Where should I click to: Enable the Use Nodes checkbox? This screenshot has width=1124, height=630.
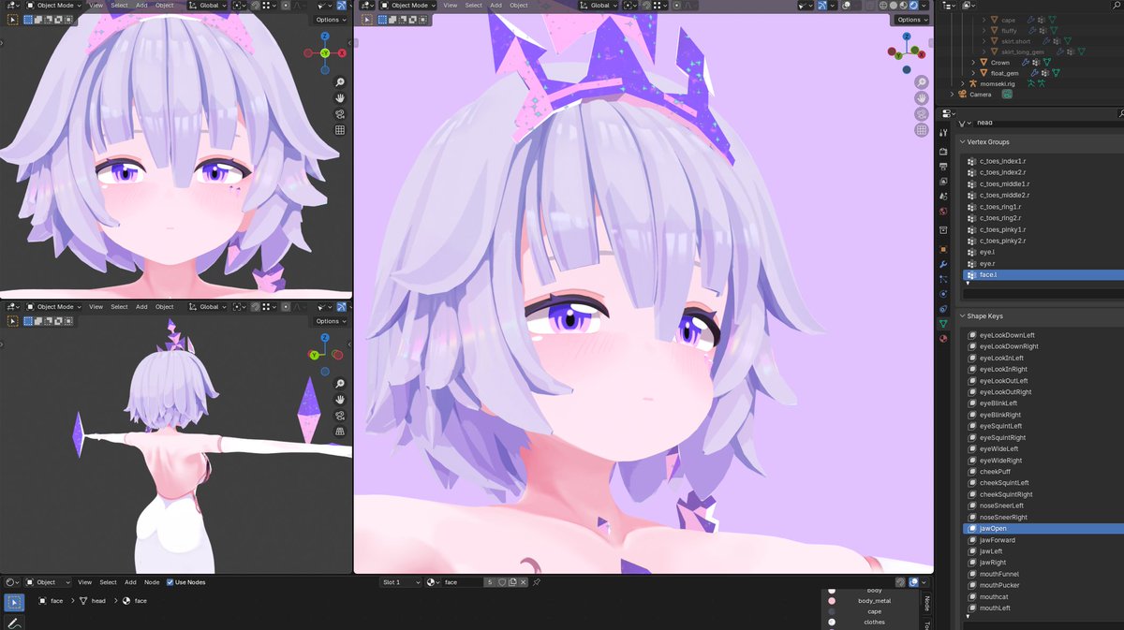coord(170,581)
